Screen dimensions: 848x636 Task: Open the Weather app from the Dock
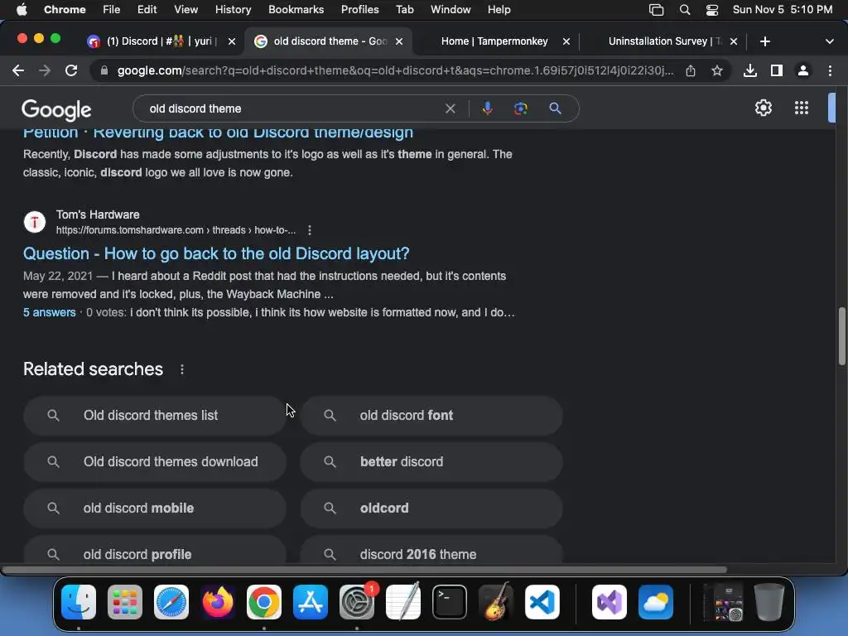[656, 602]
